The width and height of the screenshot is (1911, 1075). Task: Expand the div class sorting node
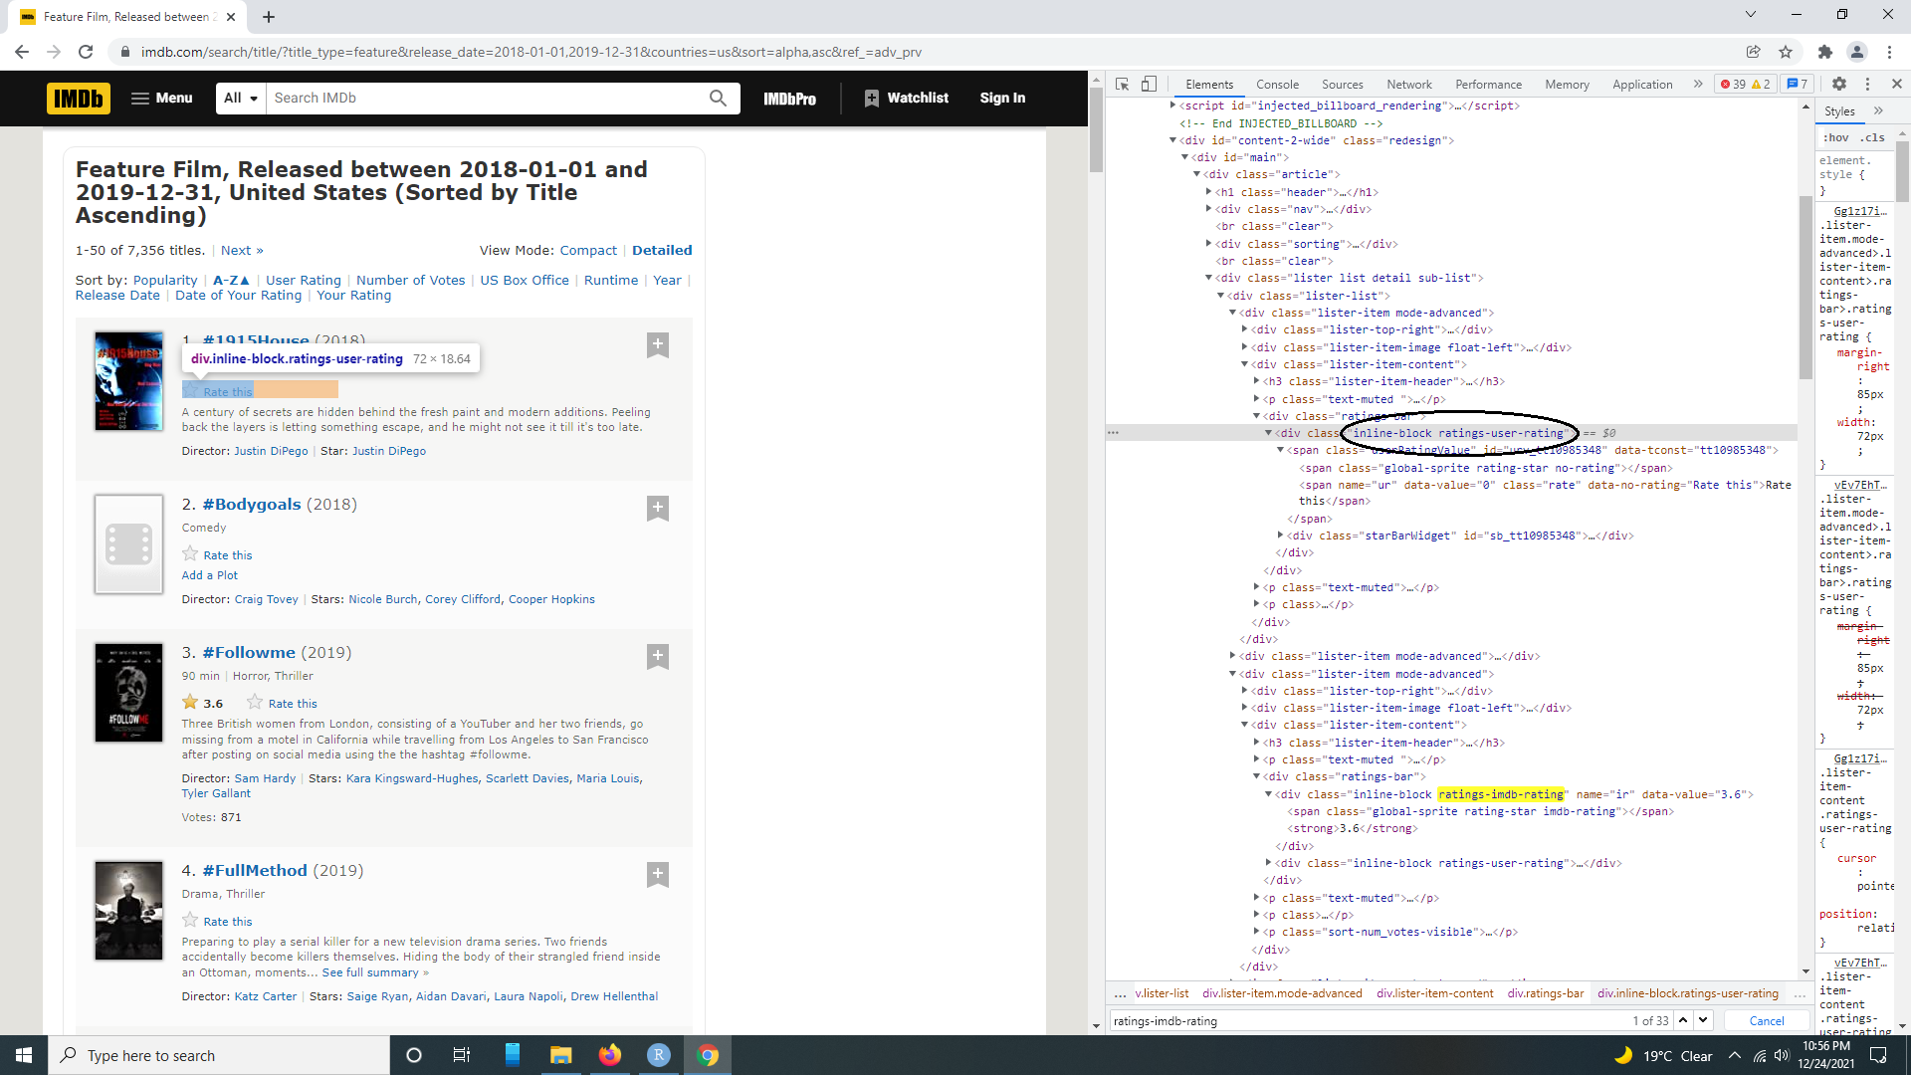tap(1208, 244)
